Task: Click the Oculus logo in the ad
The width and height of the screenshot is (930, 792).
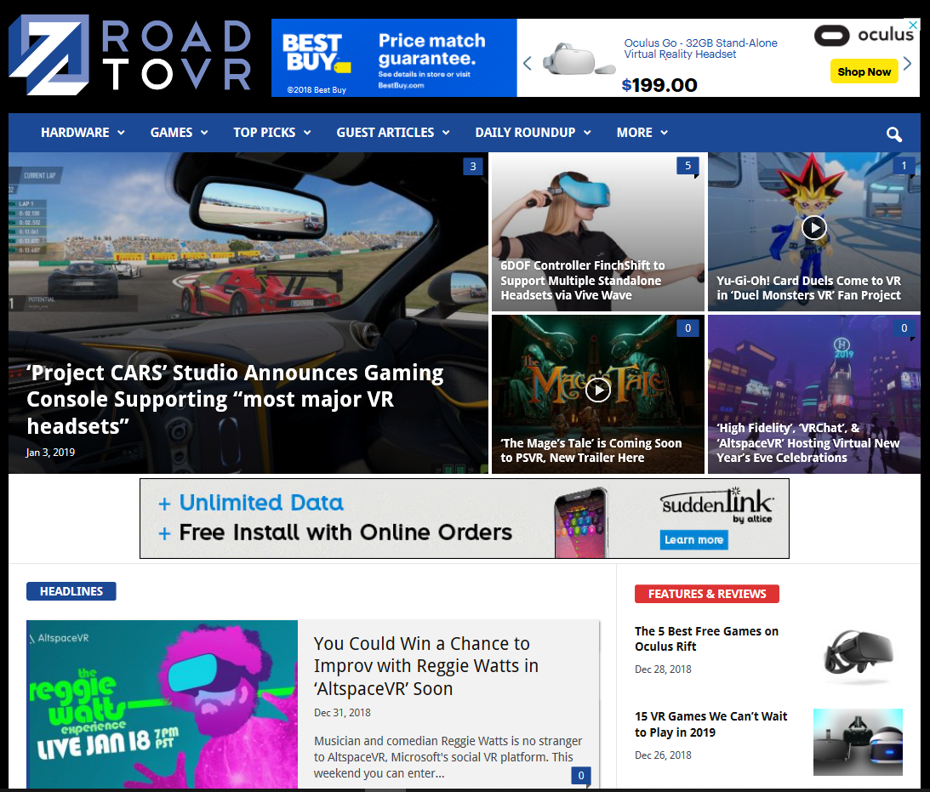Action: (x=864, y=35)
